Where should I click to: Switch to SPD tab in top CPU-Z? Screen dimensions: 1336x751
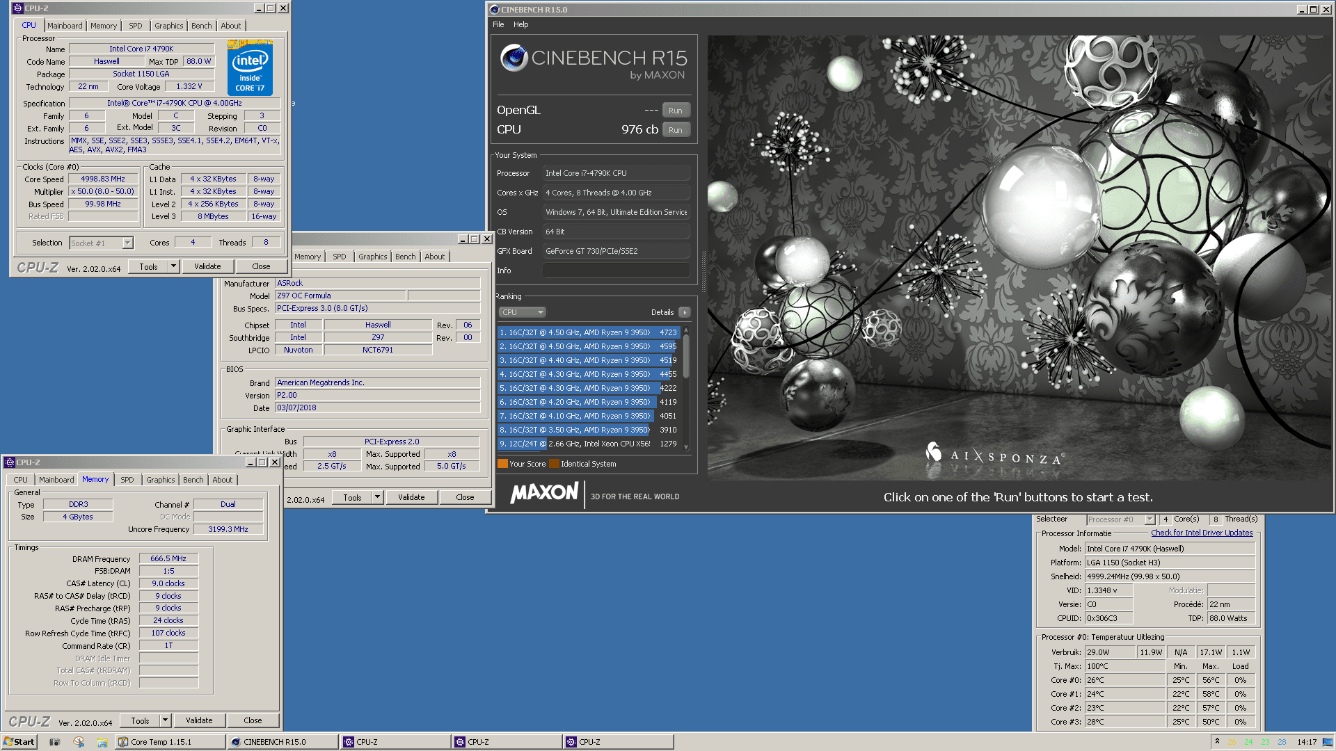click(136, 26)
